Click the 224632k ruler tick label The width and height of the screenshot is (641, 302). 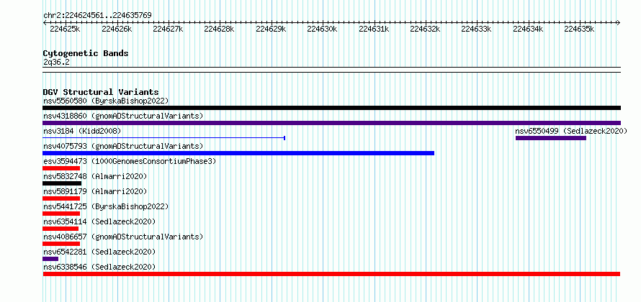(x=425, y=29)
